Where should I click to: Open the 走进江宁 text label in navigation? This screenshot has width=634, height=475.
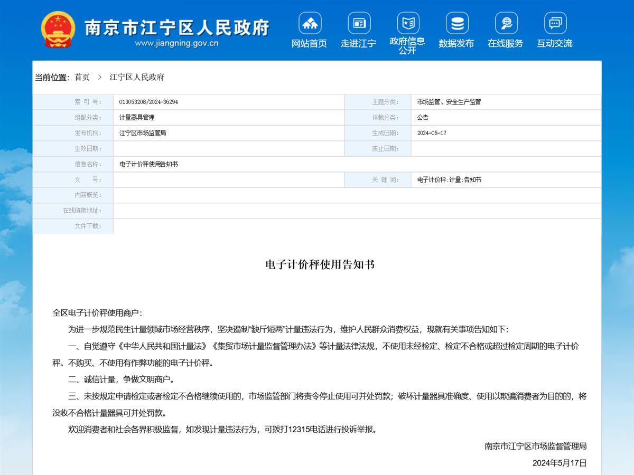click(x=359, y=43)
